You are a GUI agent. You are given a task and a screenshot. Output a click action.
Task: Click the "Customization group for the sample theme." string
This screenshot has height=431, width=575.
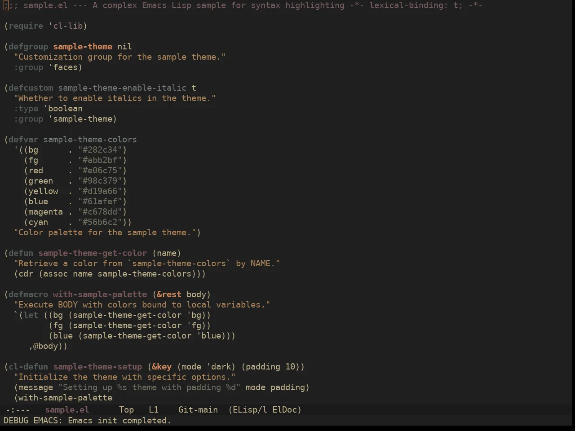[120, 57]
